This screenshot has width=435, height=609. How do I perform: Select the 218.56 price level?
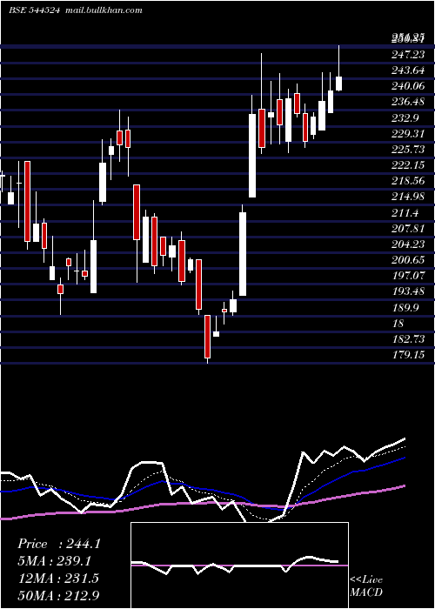(x=408, y=181)
